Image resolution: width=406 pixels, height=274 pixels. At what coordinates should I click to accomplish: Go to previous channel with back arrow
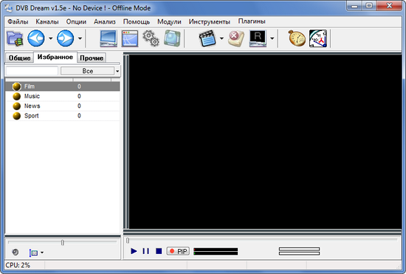point(36,38)
